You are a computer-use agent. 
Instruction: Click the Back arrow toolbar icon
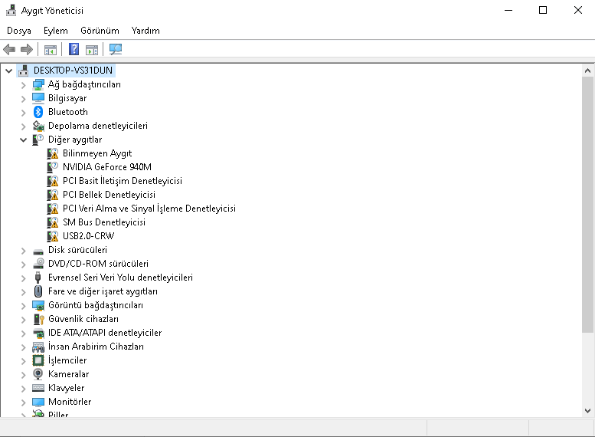pyautogui.click(x=9, y=49)
